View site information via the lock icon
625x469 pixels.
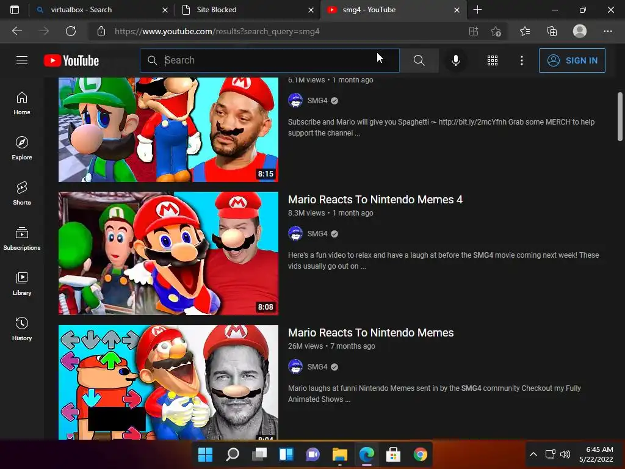(101, 31)
